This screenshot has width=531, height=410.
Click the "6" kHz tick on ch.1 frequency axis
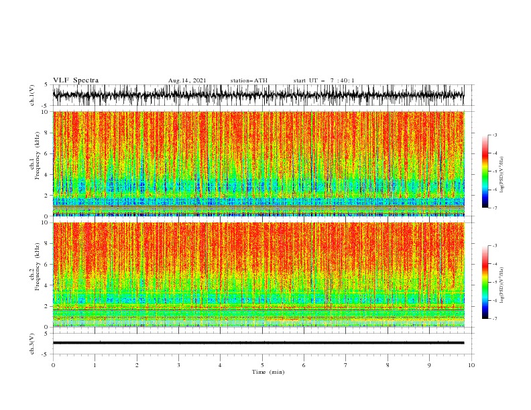pyautogui.click(x=46, y=153)
